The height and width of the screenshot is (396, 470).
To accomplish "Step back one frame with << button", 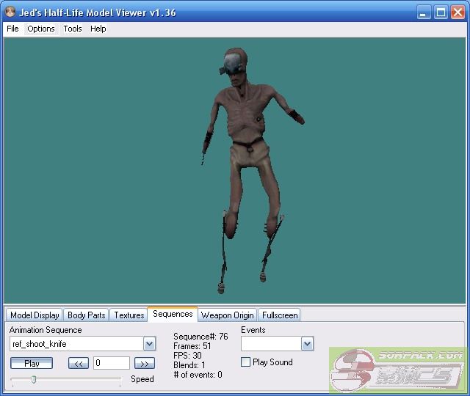I will coord(79,363).
